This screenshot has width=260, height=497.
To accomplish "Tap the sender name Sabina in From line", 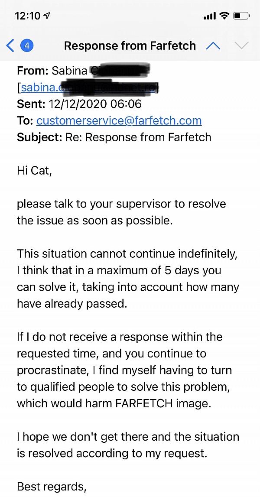I will [x=69, y=71].
